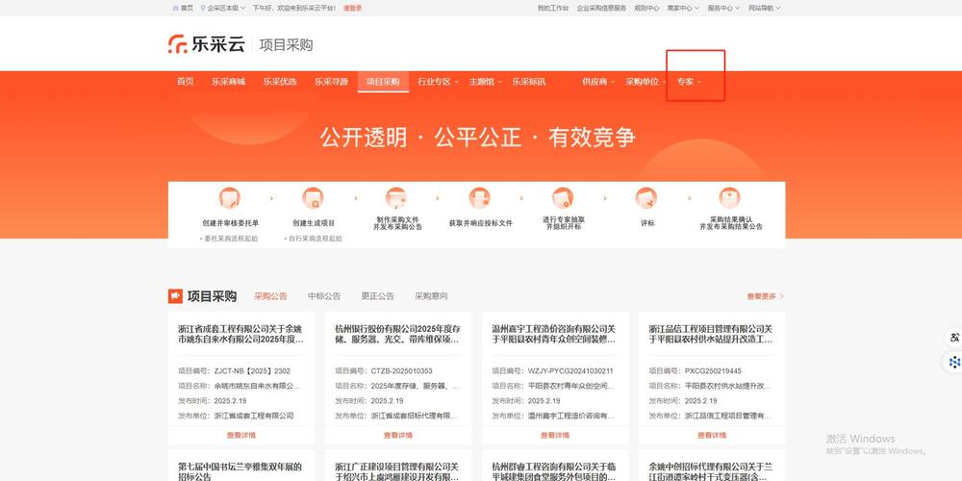Open the 余姚中创招标代理有限公司 notice title
Screen dimensions: 962x481
(x=712, y=471)
